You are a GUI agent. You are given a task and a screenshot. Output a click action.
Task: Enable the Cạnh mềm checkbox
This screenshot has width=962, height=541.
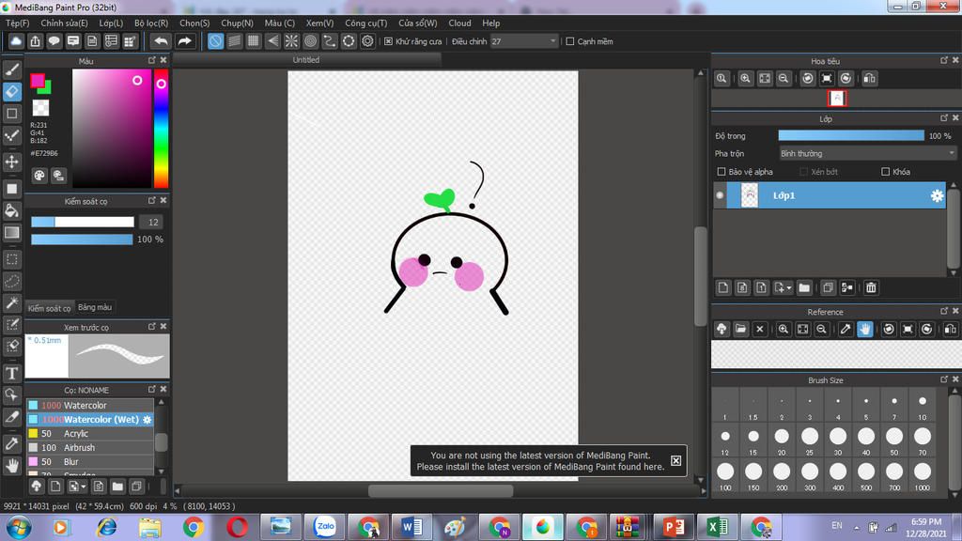[x=570, y=41]
